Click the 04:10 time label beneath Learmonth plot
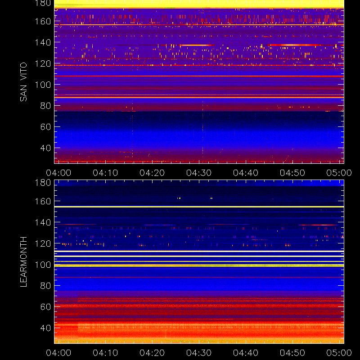The height and width of the screenshot is (360, 360). [105, 353]
